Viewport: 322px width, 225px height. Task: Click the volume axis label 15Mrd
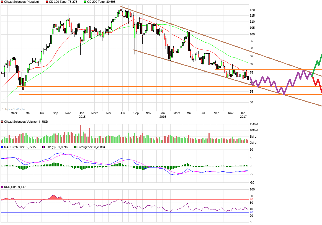click(254, 124)
